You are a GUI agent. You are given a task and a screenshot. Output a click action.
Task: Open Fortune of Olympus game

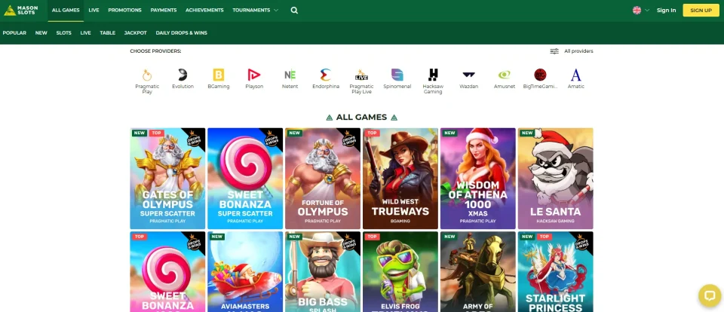coord(323,179)
